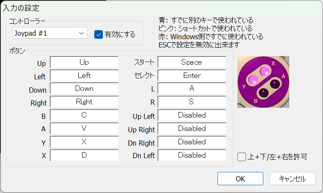Click the Up Left Disabled field
Screen dimensions: 323x193
point(192,115)
